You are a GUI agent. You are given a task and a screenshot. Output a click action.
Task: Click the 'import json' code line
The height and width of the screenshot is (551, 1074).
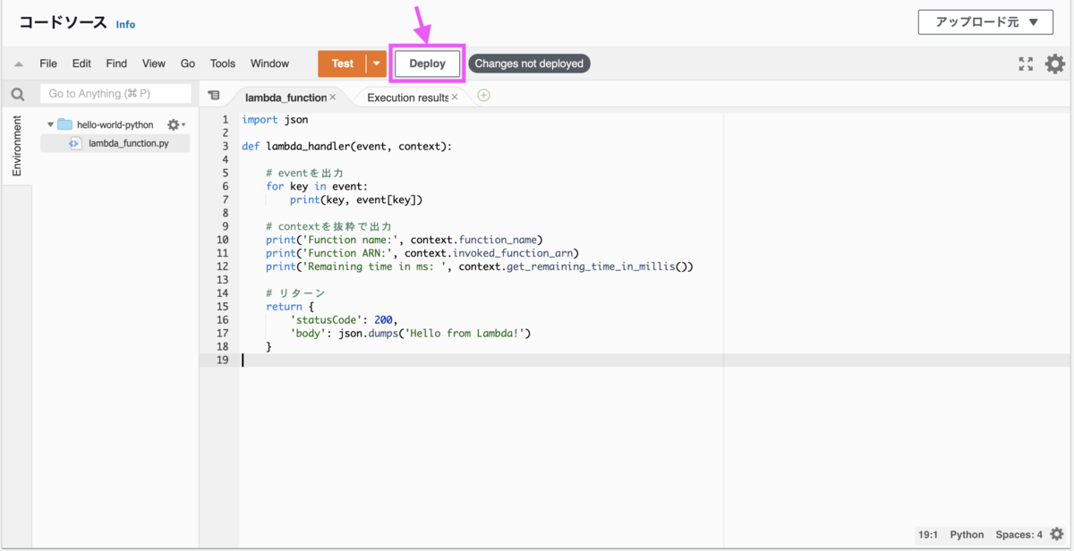click(275, 119)
